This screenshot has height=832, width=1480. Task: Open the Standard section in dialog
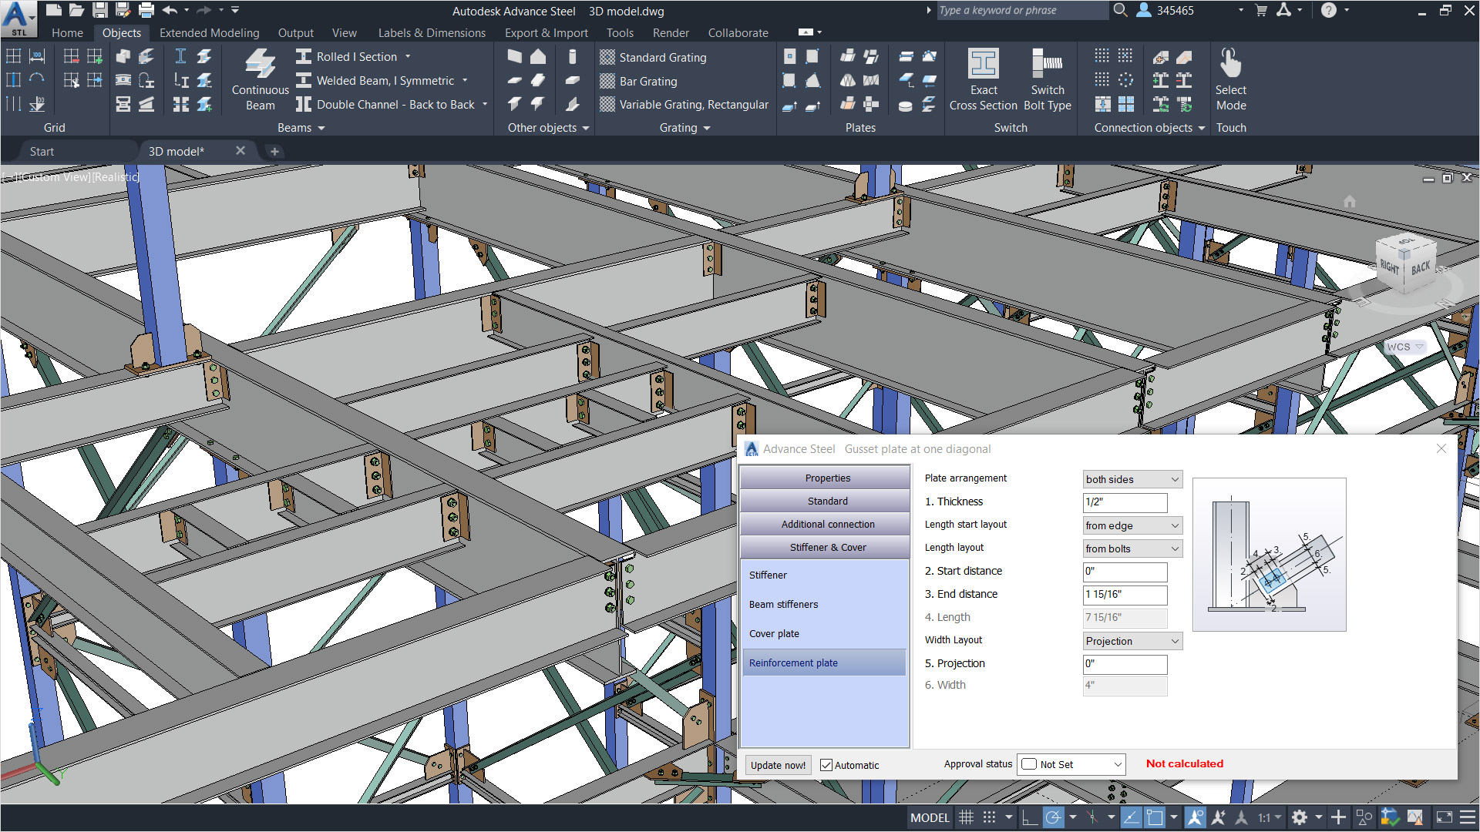(825, 502)
